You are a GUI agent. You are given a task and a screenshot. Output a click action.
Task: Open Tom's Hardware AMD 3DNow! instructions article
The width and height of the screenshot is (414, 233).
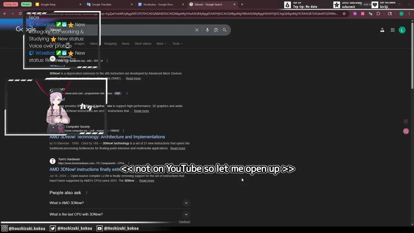(x=85, y=169)
